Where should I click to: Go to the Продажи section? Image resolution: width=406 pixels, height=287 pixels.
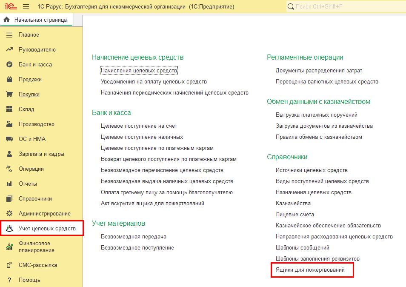coord(30,80)
